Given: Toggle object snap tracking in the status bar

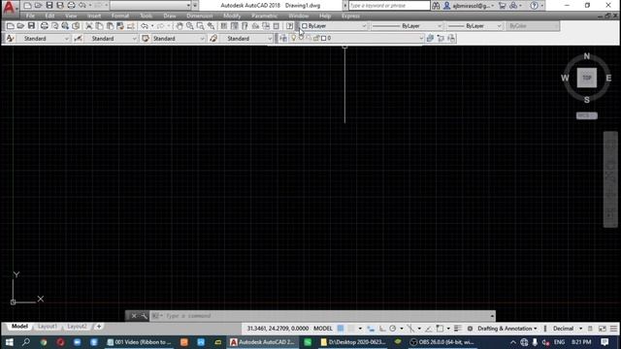Looking at the screenshot, I should [429, 329].
